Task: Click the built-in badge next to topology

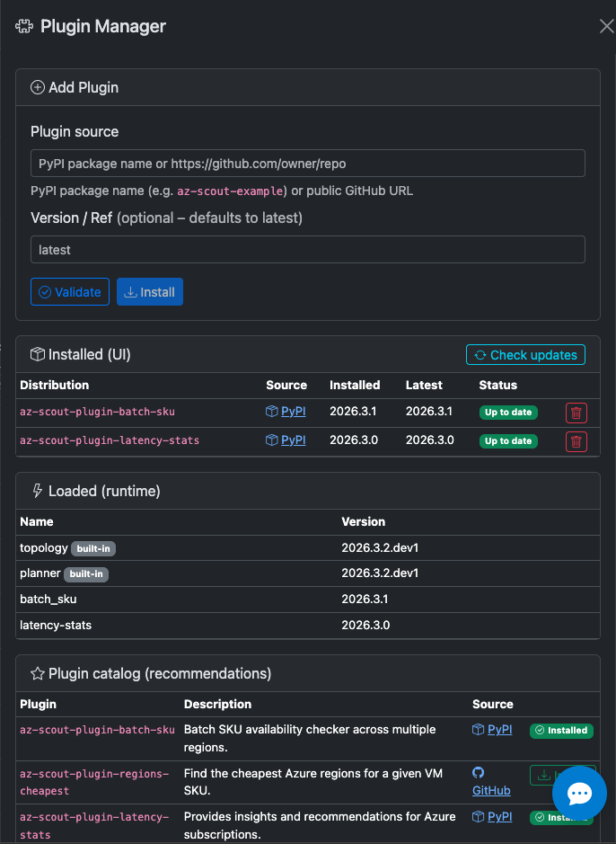Action: pyautogui.click(x=92, y=547)
